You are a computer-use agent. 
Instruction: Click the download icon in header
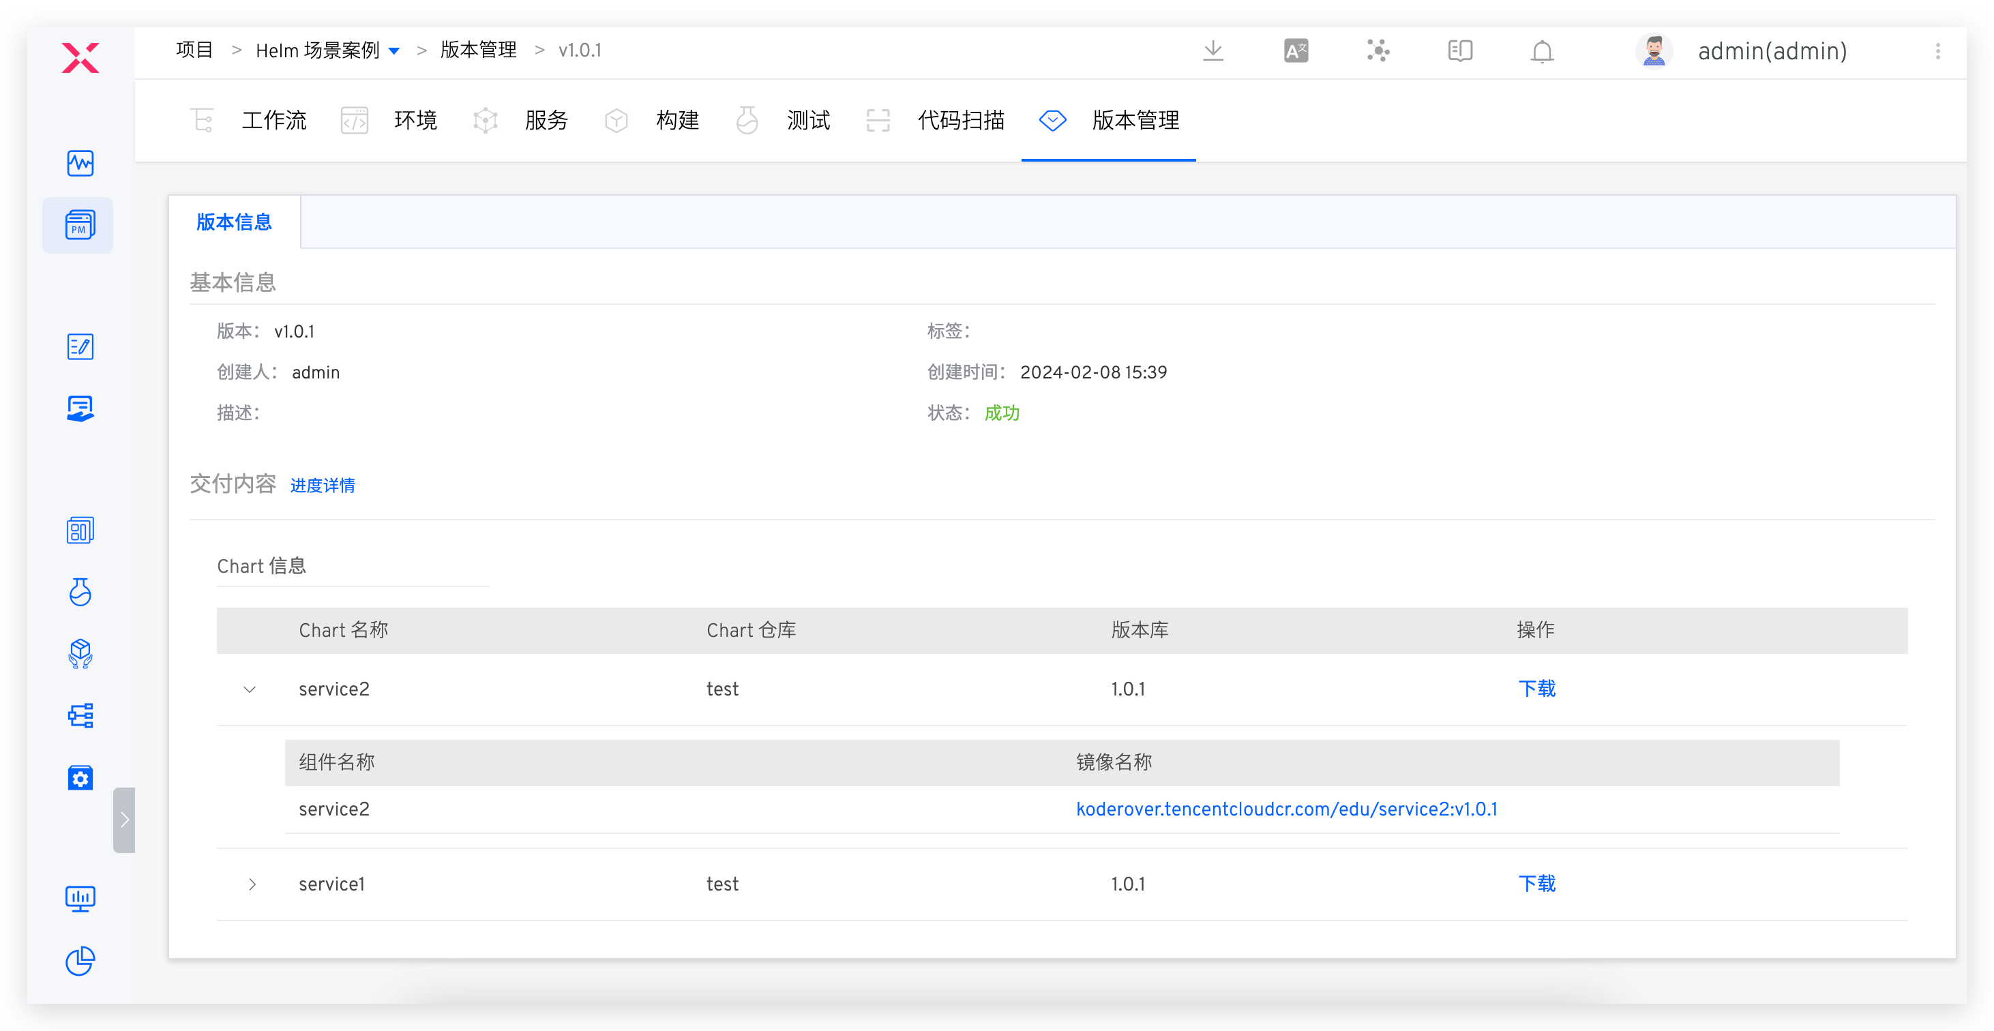point(1213,51)
